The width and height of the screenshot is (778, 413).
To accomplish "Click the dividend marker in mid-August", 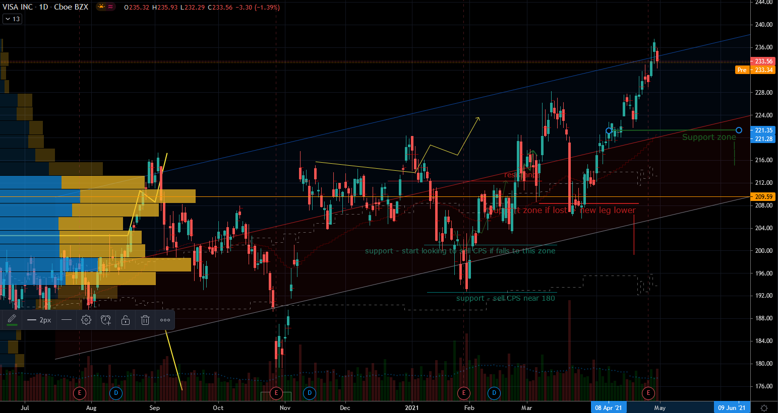I will pos(116,393).
